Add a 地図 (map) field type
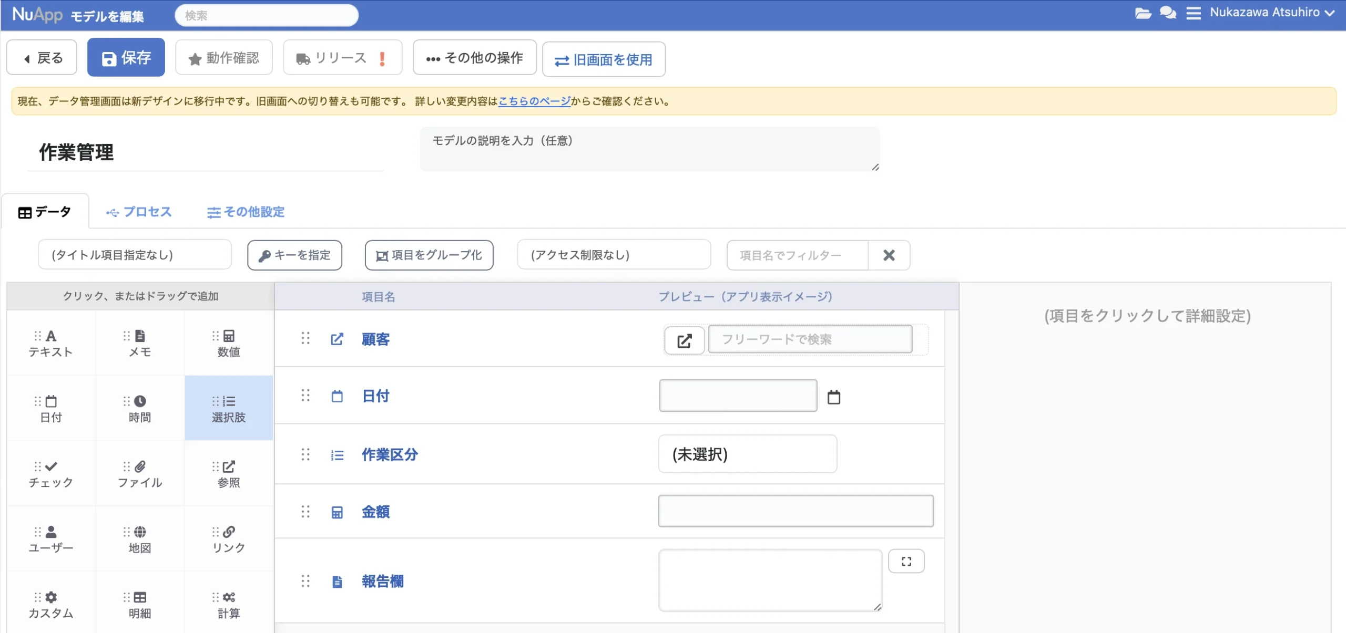The width and height of the screenshot is (1346, 633). click(140, 539)
